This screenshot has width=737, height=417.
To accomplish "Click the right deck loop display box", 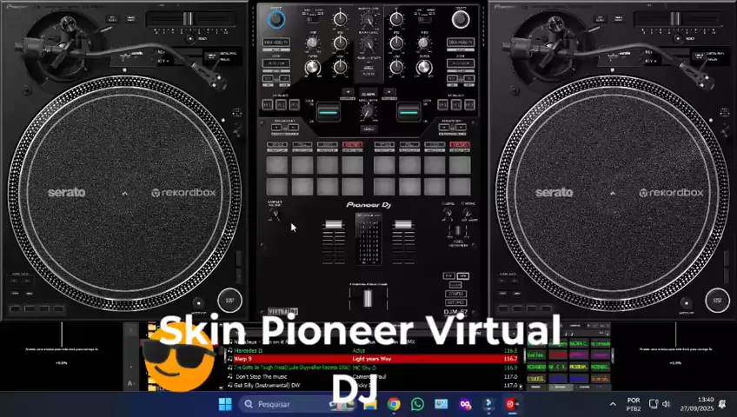I will click(460, 63).
